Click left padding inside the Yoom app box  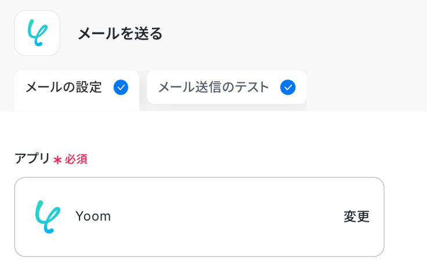coord(23,217)
